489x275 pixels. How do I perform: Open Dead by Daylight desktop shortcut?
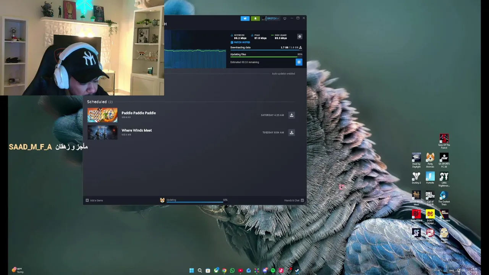pyautogui.click(x=416, y=160)
